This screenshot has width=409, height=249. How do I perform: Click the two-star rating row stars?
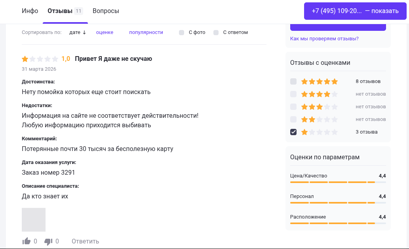click(x=319, y=119)
